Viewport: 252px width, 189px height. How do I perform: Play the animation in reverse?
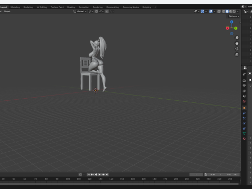[96, 174]
